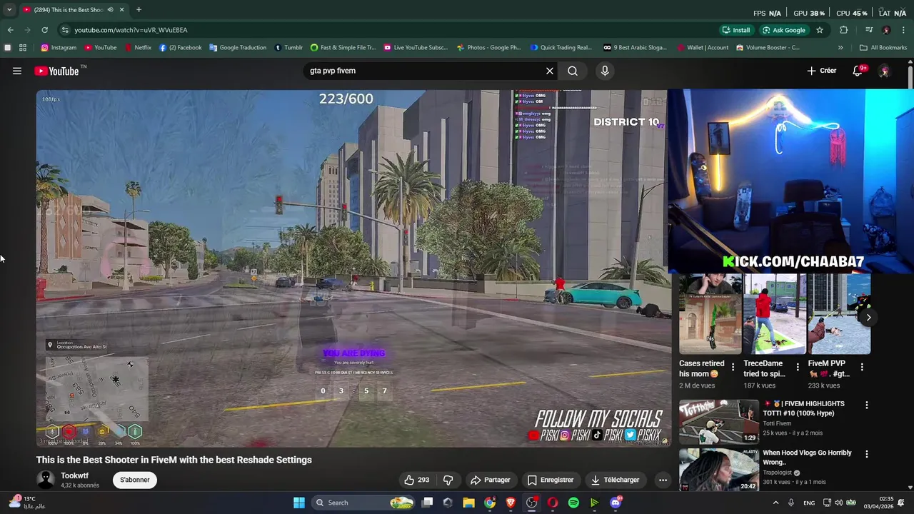View site information icon in address bar

65,30
